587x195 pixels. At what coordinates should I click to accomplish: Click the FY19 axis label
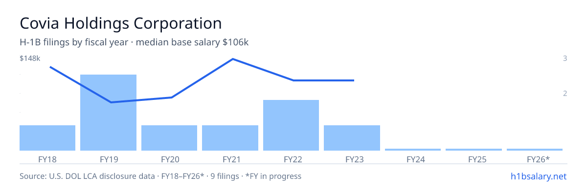(x=108, y=159)
